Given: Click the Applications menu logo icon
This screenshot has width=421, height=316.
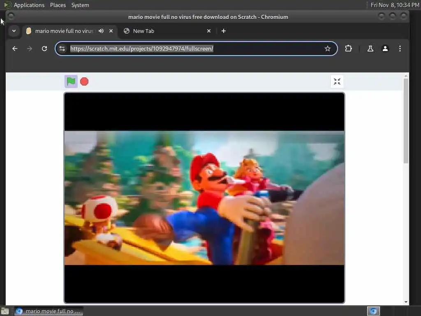Looking at the screenshot, I should (x=7, y=5).
